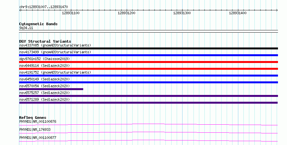Image resolution: width=287 pixels, height=145 pixels.
Task: Click the magenta PHYHD1 NM_001100876 gene line
Action: 148,124
